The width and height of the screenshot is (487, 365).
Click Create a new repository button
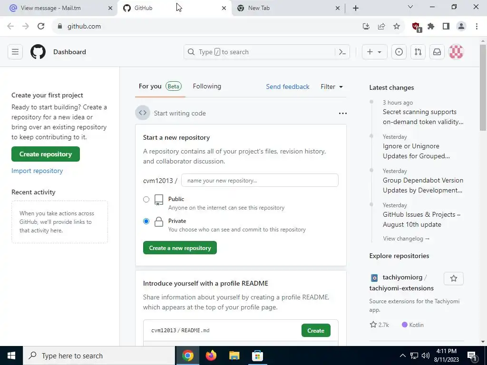[x=180, y=248]
